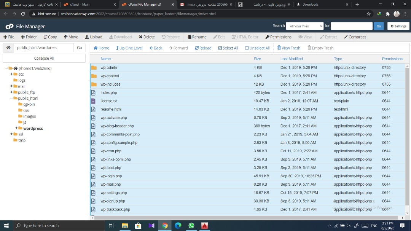Click the search text input field

click(x=352, y=26)
